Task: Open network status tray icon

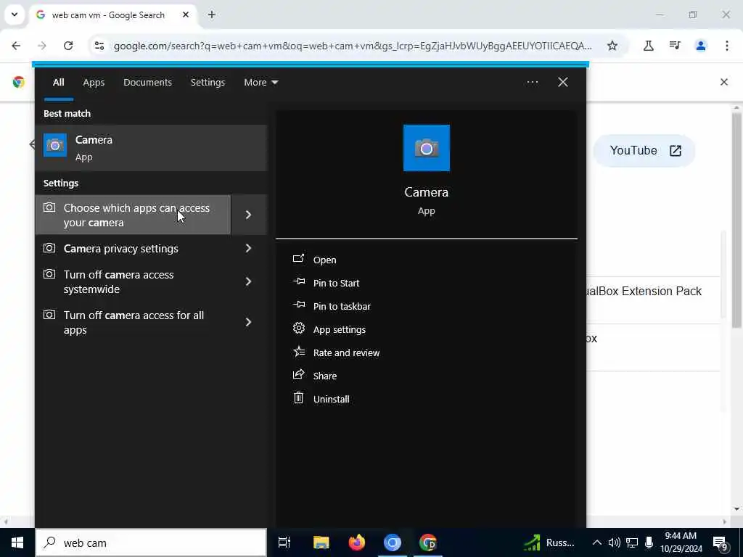Action: (x=632, y=542)
